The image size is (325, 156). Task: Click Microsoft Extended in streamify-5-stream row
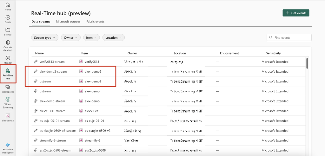[275, 140]
